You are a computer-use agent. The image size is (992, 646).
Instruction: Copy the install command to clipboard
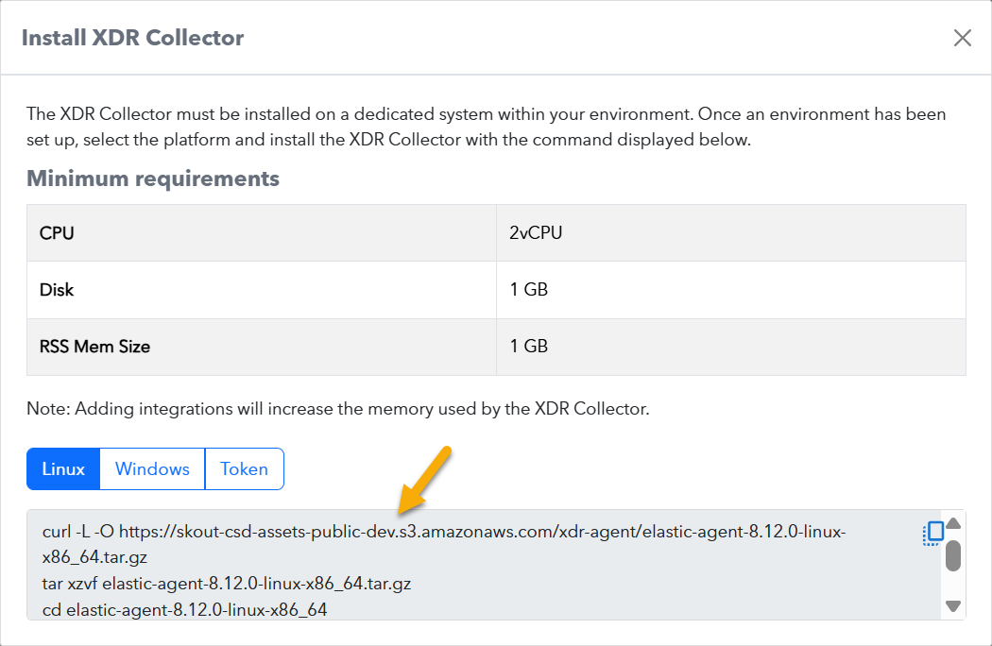pos(932,533)
